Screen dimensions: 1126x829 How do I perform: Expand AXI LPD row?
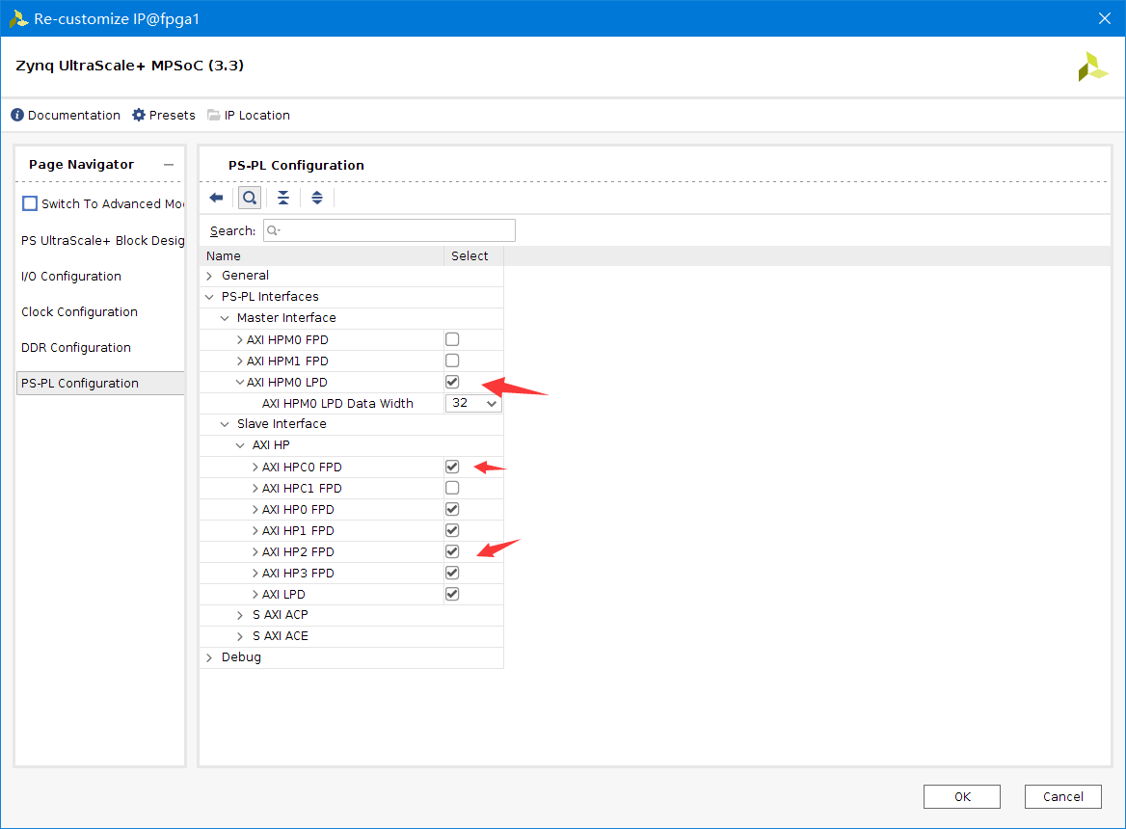(x=255, y=594)
